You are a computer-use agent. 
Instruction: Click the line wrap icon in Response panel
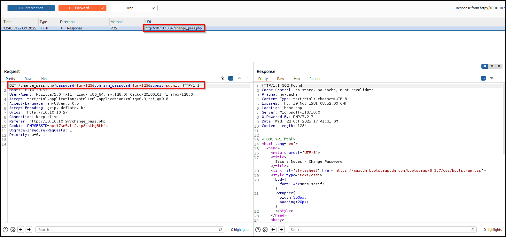483,78
